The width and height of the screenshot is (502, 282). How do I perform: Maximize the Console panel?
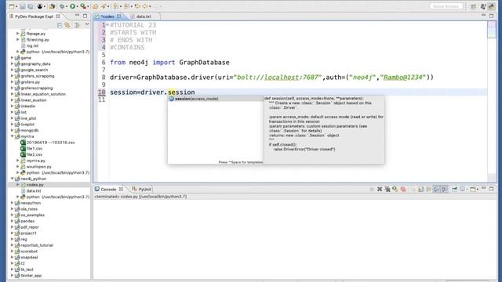tap(492, 189)
